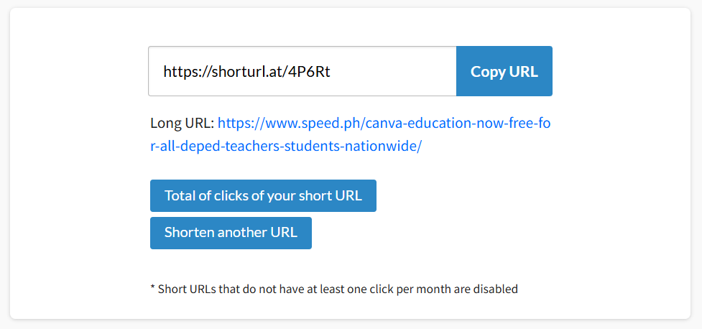Screen dimensions: 702x329
Task: Follow the canva-education article link
Action: (x=384, y=124)
